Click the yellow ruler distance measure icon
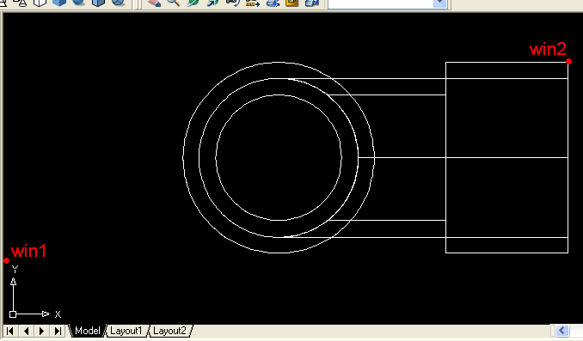Screen dimensions: 583x341 253,3
